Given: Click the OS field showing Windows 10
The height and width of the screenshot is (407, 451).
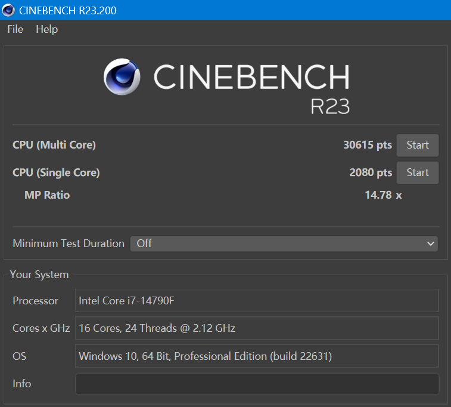Looking at the screenshot, I should click(x=257, y=356).
